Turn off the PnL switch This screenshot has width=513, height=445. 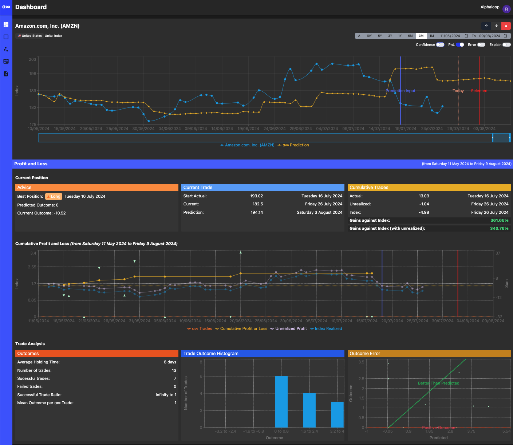(460, 45)
